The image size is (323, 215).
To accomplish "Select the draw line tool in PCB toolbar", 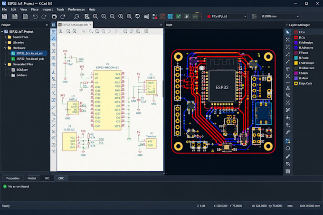I will click(288, 62).
